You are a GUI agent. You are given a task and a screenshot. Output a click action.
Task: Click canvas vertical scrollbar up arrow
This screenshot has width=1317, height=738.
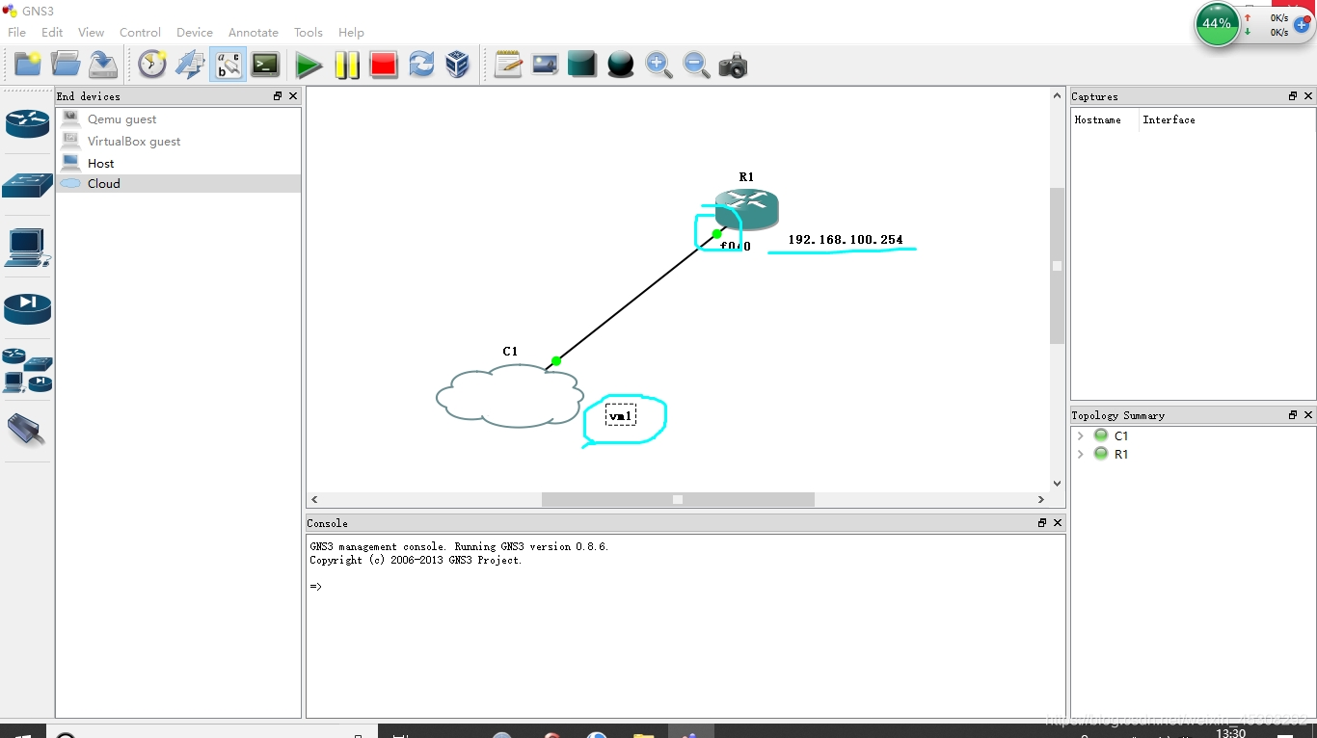[x=1058, y=96]
